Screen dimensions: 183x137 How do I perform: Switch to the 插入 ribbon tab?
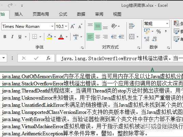18,14
